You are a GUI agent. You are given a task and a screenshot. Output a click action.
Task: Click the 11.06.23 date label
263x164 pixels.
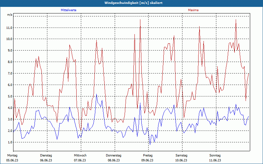tap(215, 160)
